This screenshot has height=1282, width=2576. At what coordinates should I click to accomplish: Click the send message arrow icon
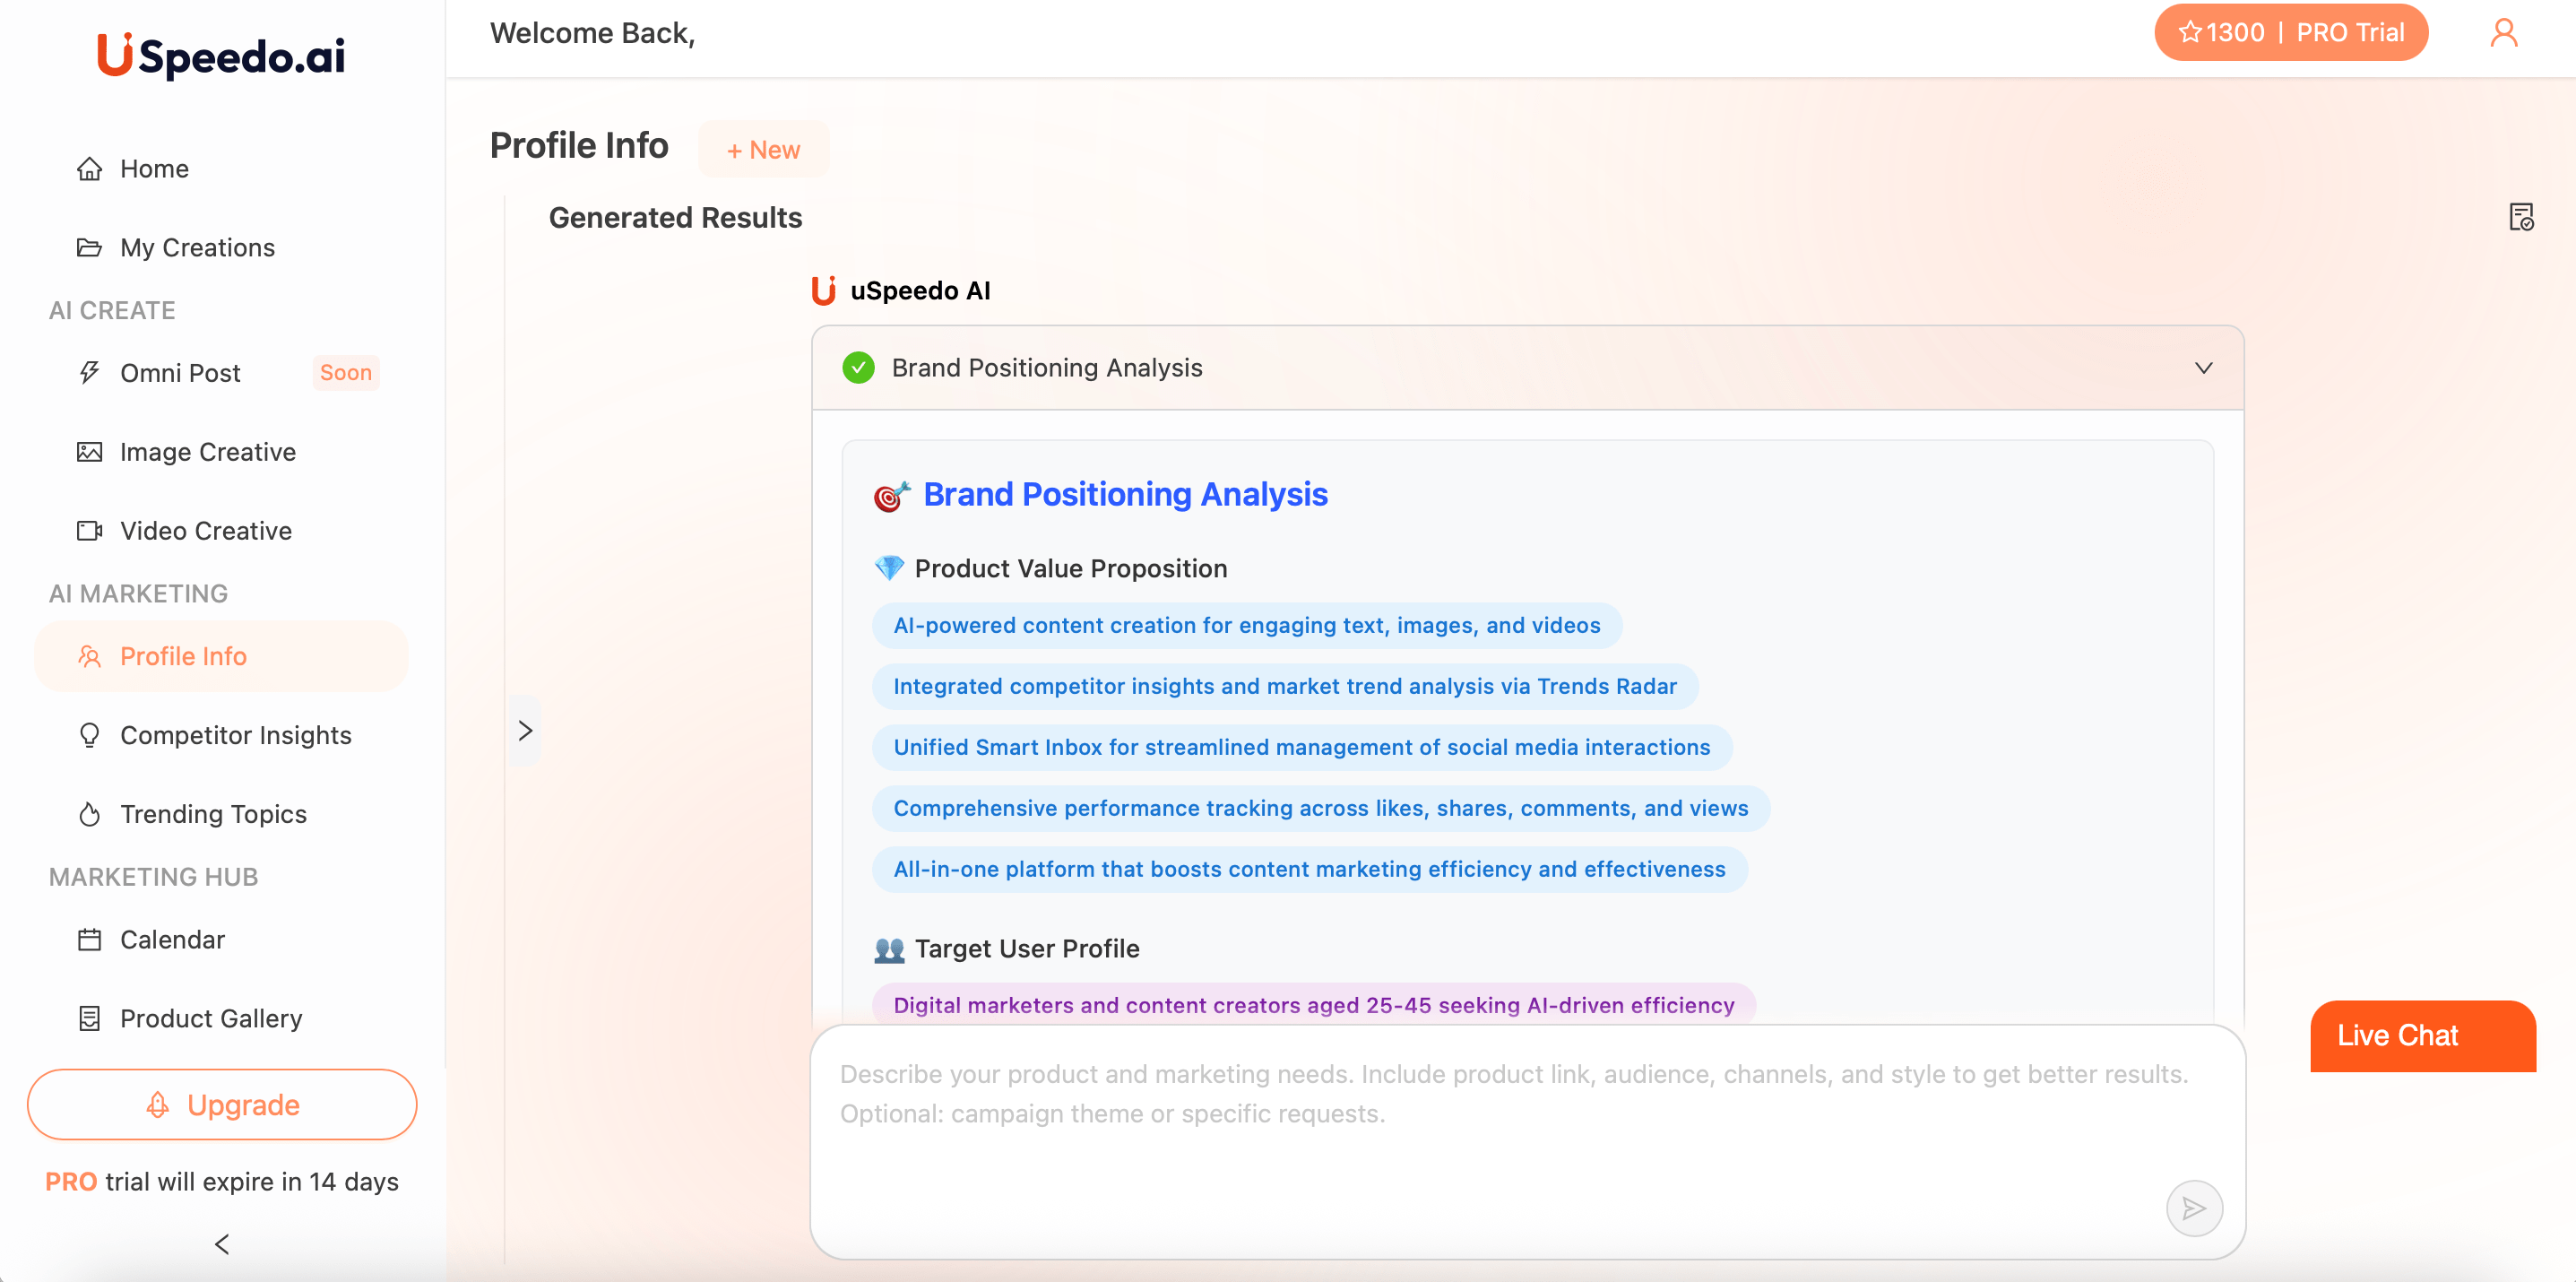(x=2193, y=1208)
